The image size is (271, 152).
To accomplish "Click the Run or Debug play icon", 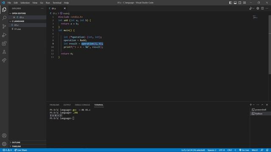I will 251,8.
